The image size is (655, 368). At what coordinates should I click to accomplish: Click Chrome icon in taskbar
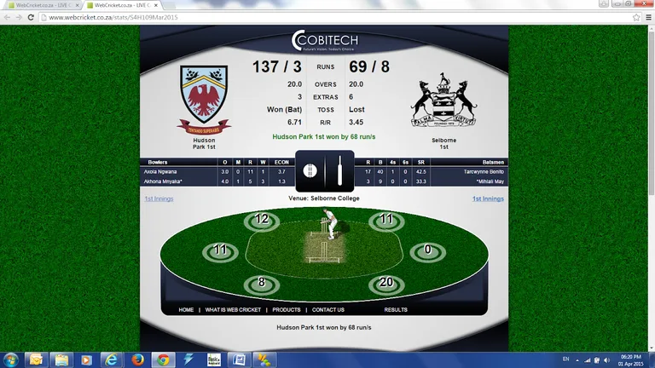(x=163, y=359)
